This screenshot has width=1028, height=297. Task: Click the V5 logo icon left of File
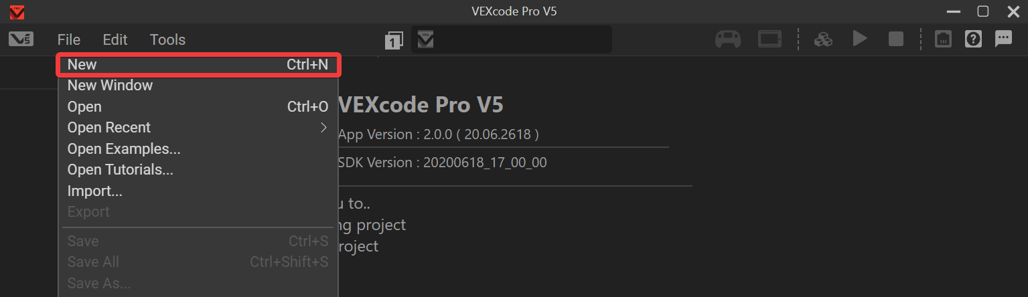coord(21,39)
